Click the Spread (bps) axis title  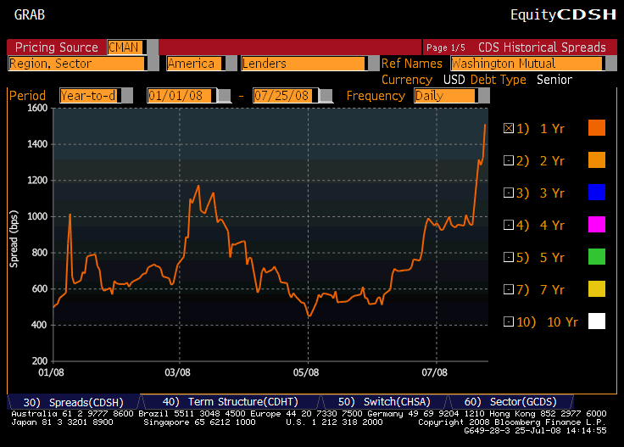pyautogui.click(x=14, y=239)
